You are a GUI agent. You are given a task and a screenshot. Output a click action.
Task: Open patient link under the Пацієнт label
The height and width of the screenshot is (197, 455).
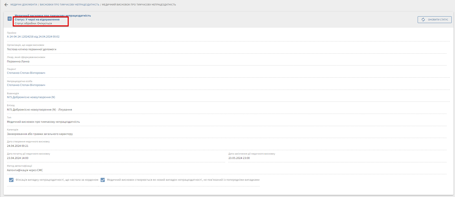coord(26,73)
